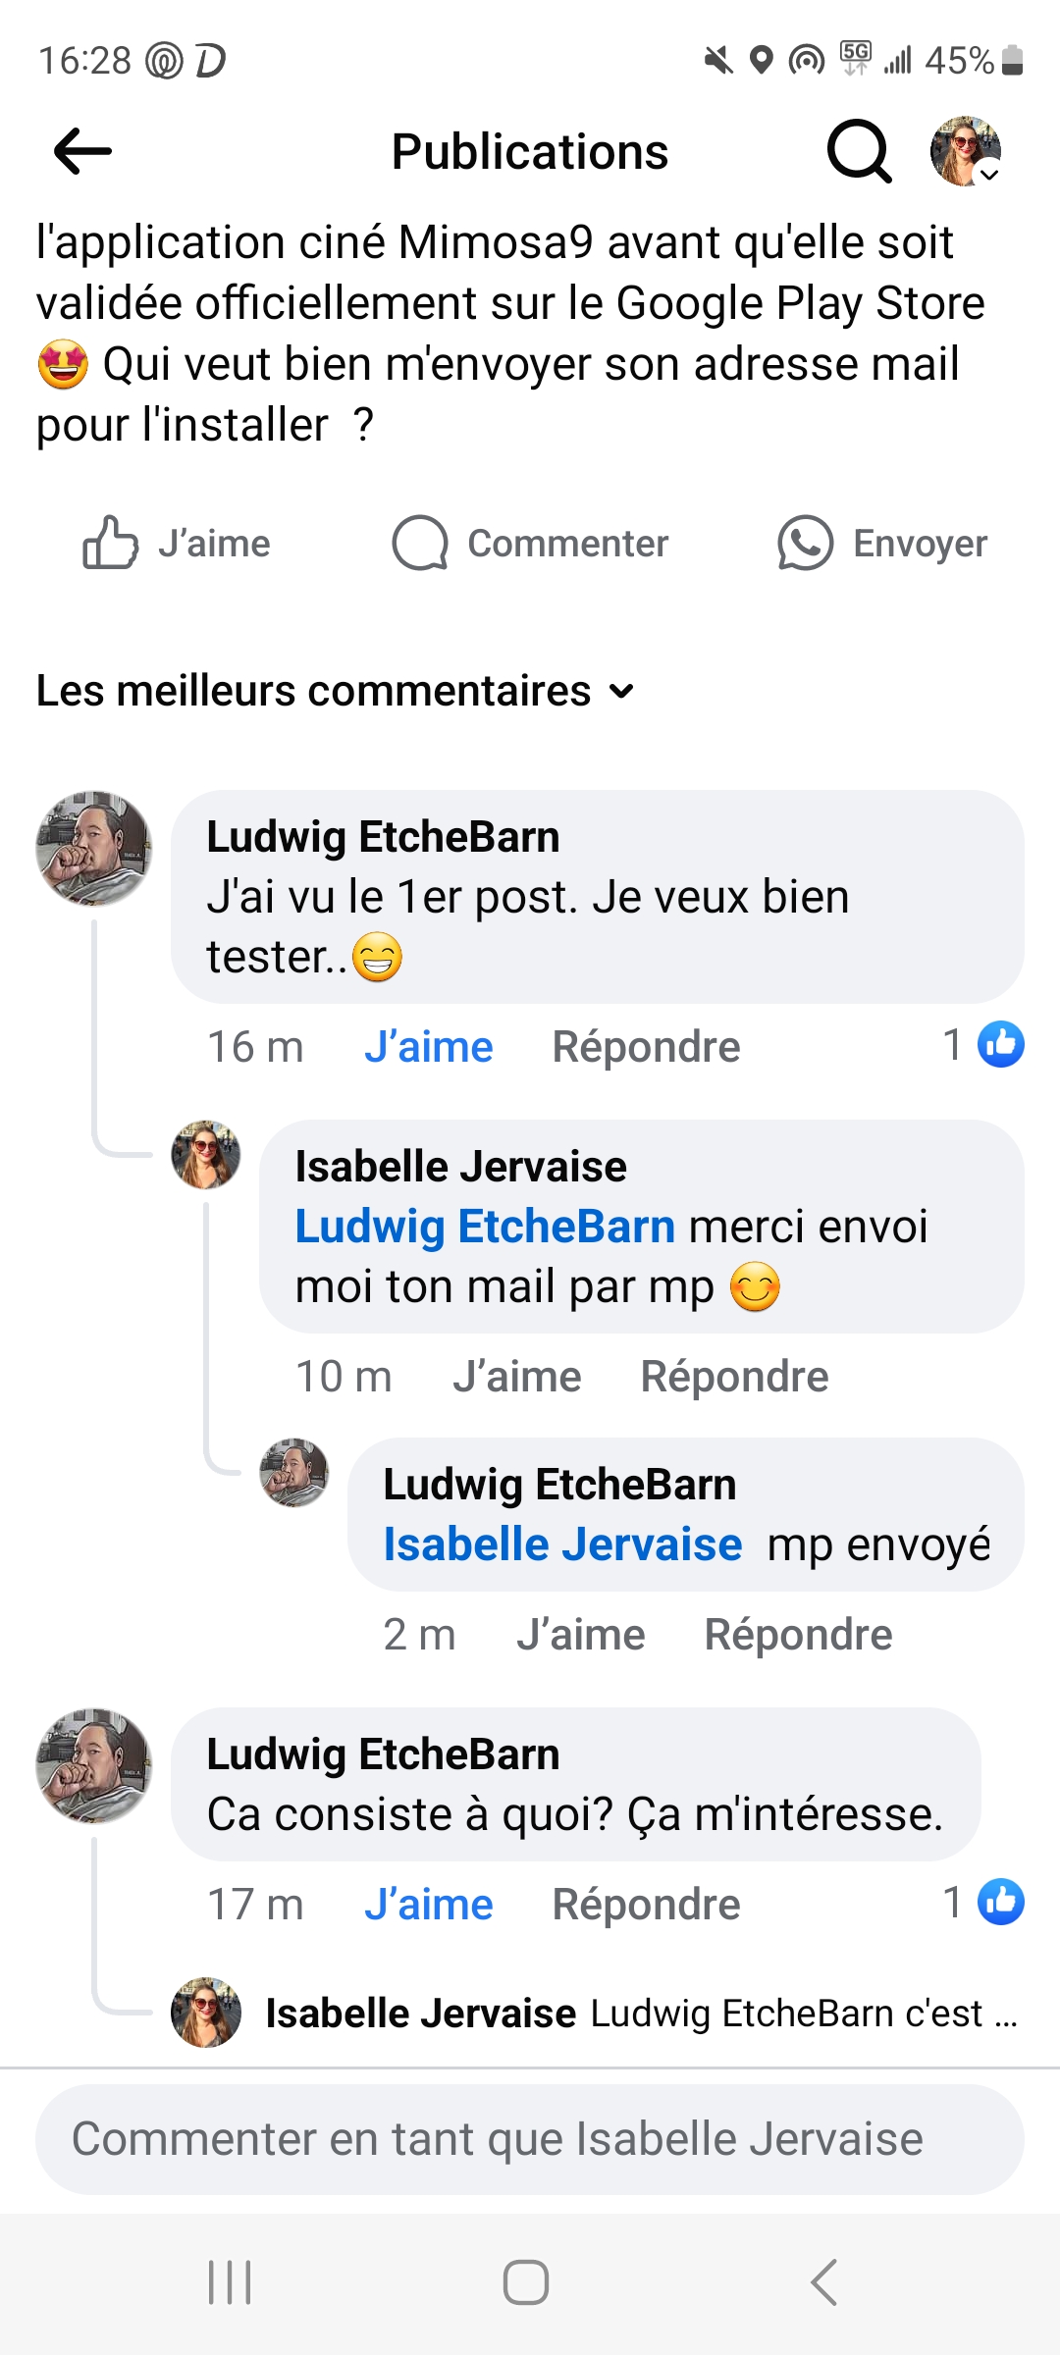Open search with the magnifier icon
Screen dimensions: 1060x2355
859,151
